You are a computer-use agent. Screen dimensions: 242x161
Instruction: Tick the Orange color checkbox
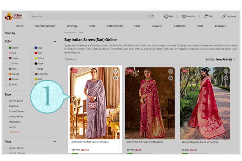click(6, 74)
